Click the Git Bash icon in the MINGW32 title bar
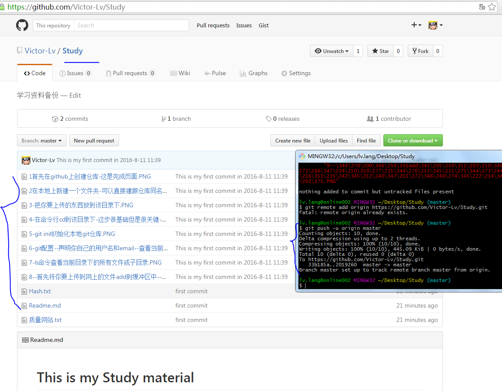Screen dimensions: 502x391 coord(302,156)
